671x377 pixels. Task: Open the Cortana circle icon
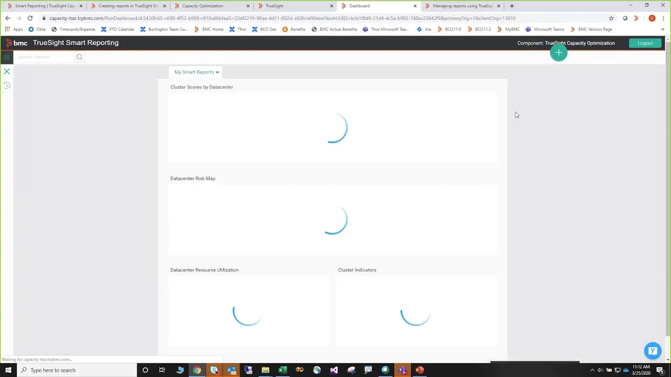click(x=145, y=370)
